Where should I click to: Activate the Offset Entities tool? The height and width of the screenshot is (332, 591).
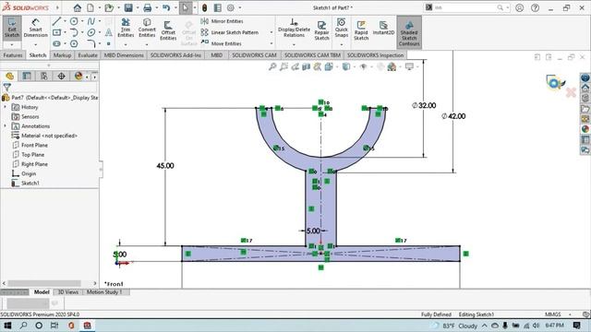click(168, 30)
